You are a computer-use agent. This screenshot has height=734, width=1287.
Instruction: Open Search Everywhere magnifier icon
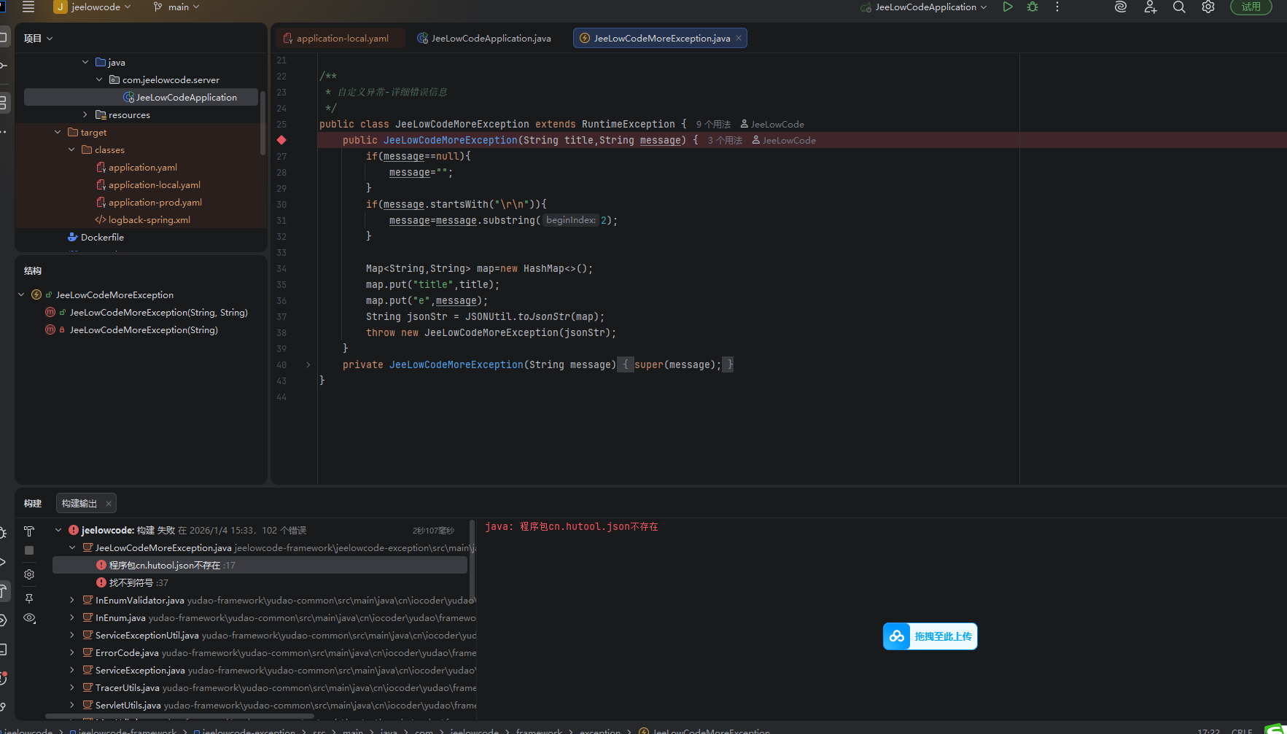click(1179, 7)
